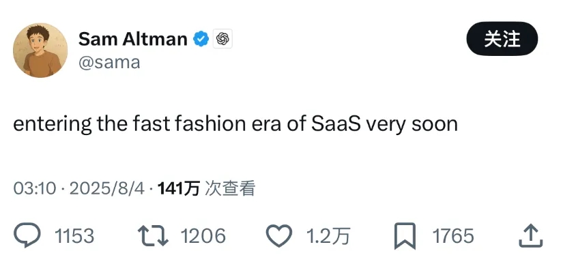Open the share upload arrow icon
The width and height of the screenshot is (561, 279).
[x=531, y=235]
